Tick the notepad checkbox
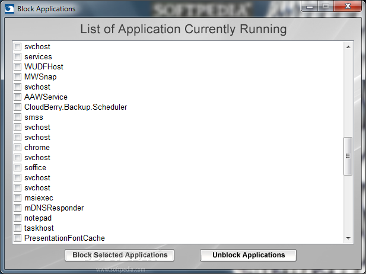 (17, 218)
